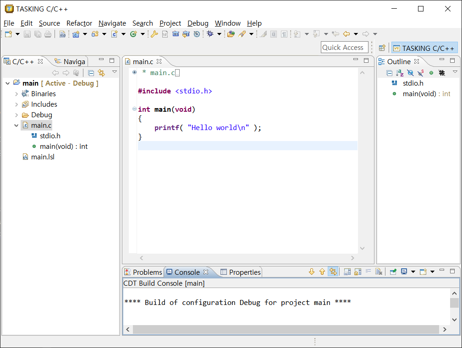Minimize the Console view

click(x=442, y=271)
